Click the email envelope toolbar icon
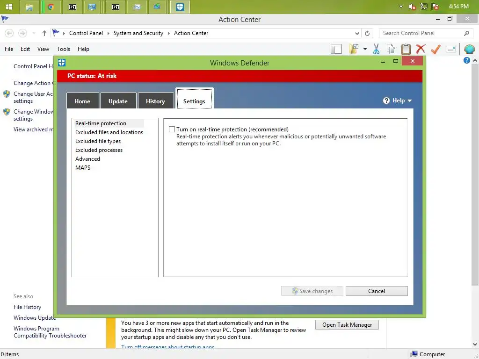Image resolution: width=479 pixels, height=359 pixels. [450, 49]
